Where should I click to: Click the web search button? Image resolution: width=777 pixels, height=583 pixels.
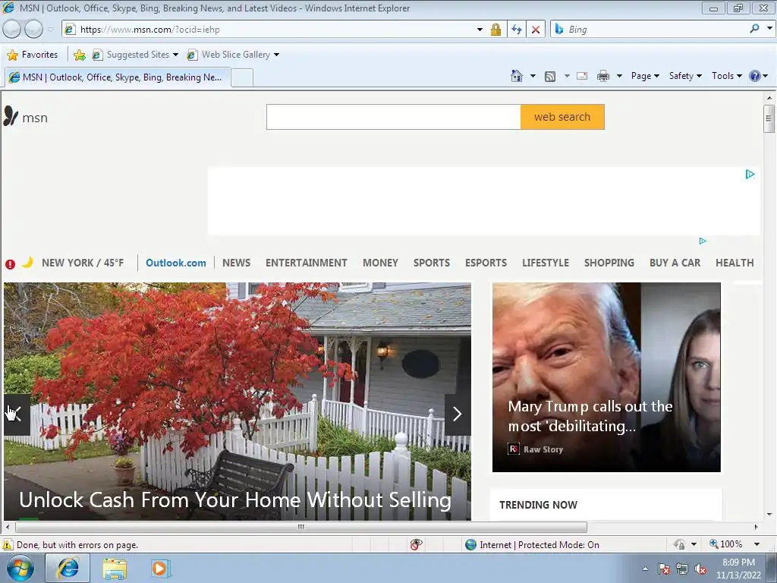click(x=562, y=117)
